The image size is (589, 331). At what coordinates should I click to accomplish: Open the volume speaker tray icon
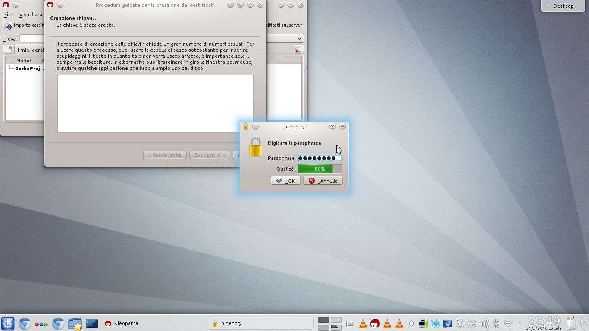coord(484,323)
